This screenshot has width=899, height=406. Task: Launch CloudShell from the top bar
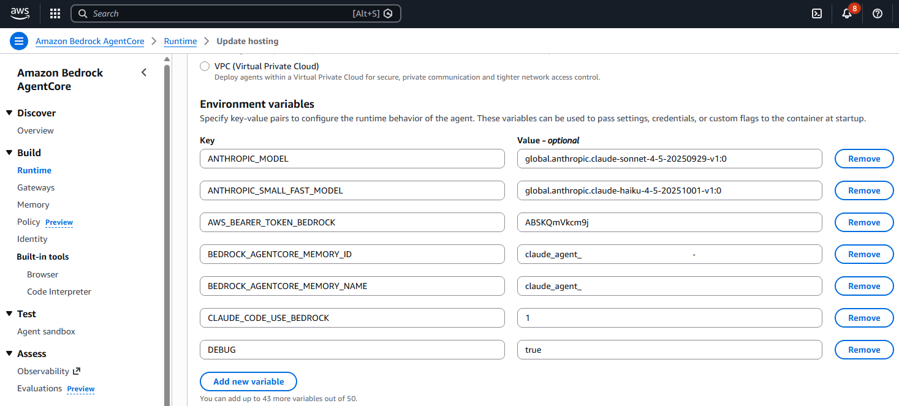(816, 13)
